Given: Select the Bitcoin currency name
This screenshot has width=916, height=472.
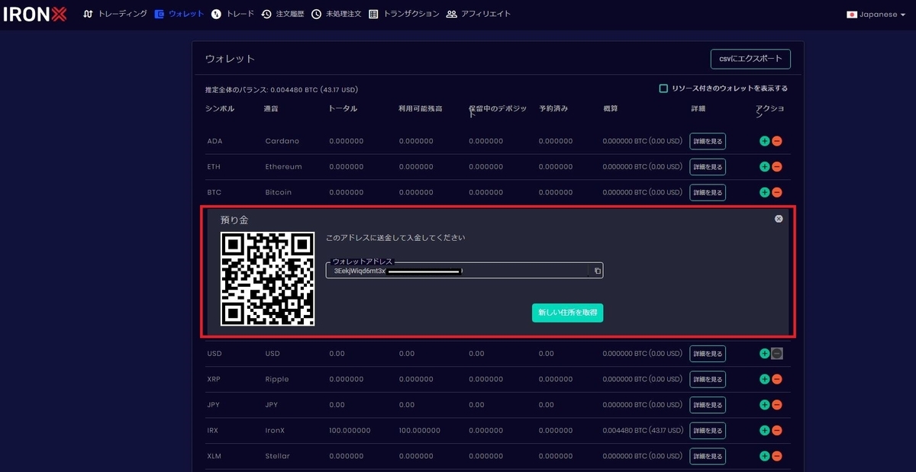Looking at the screenshot, I should 279,192.
